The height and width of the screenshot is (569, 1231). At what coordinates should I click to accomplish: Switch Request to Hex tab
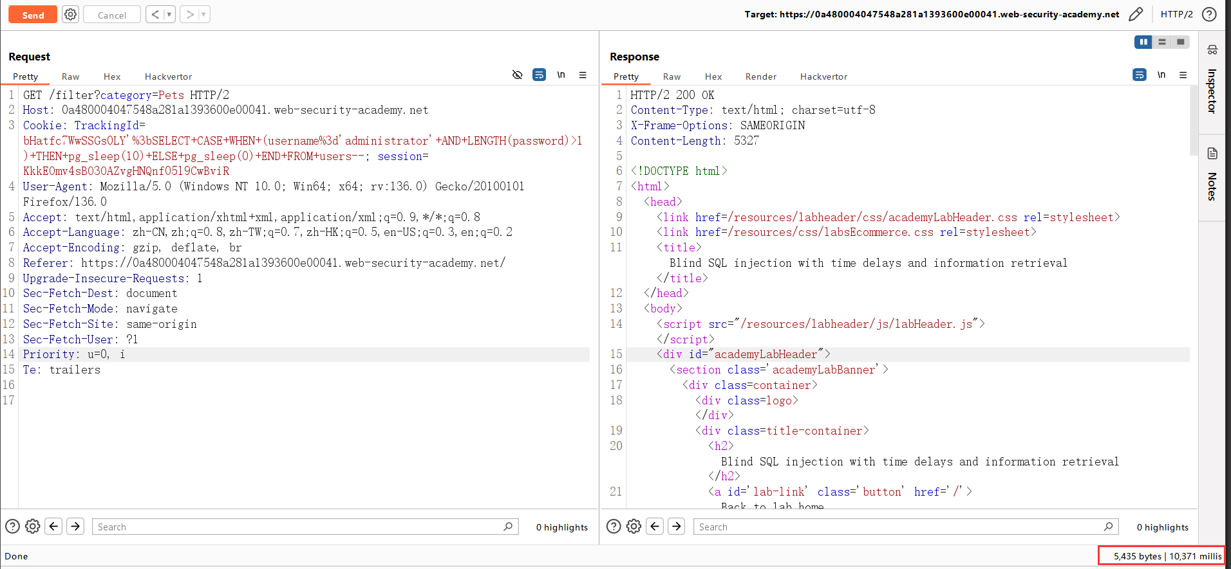(112, 77)
